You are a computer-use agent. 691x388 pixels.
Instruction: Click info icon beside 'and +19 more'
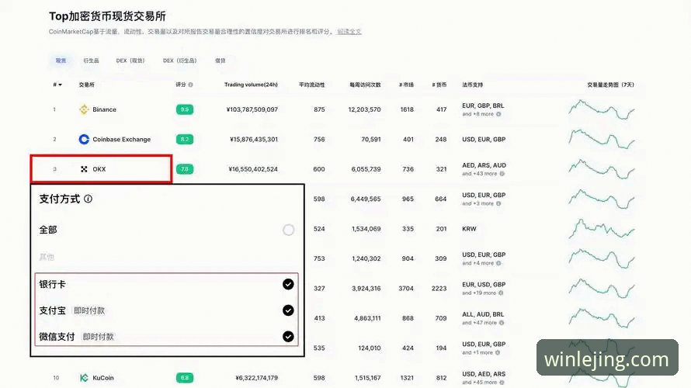click(501, 293)
